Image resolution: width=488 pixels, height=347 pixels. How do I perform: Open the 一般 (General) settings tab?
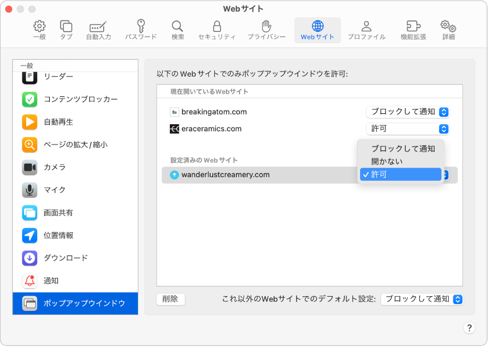tap(39, 30)
